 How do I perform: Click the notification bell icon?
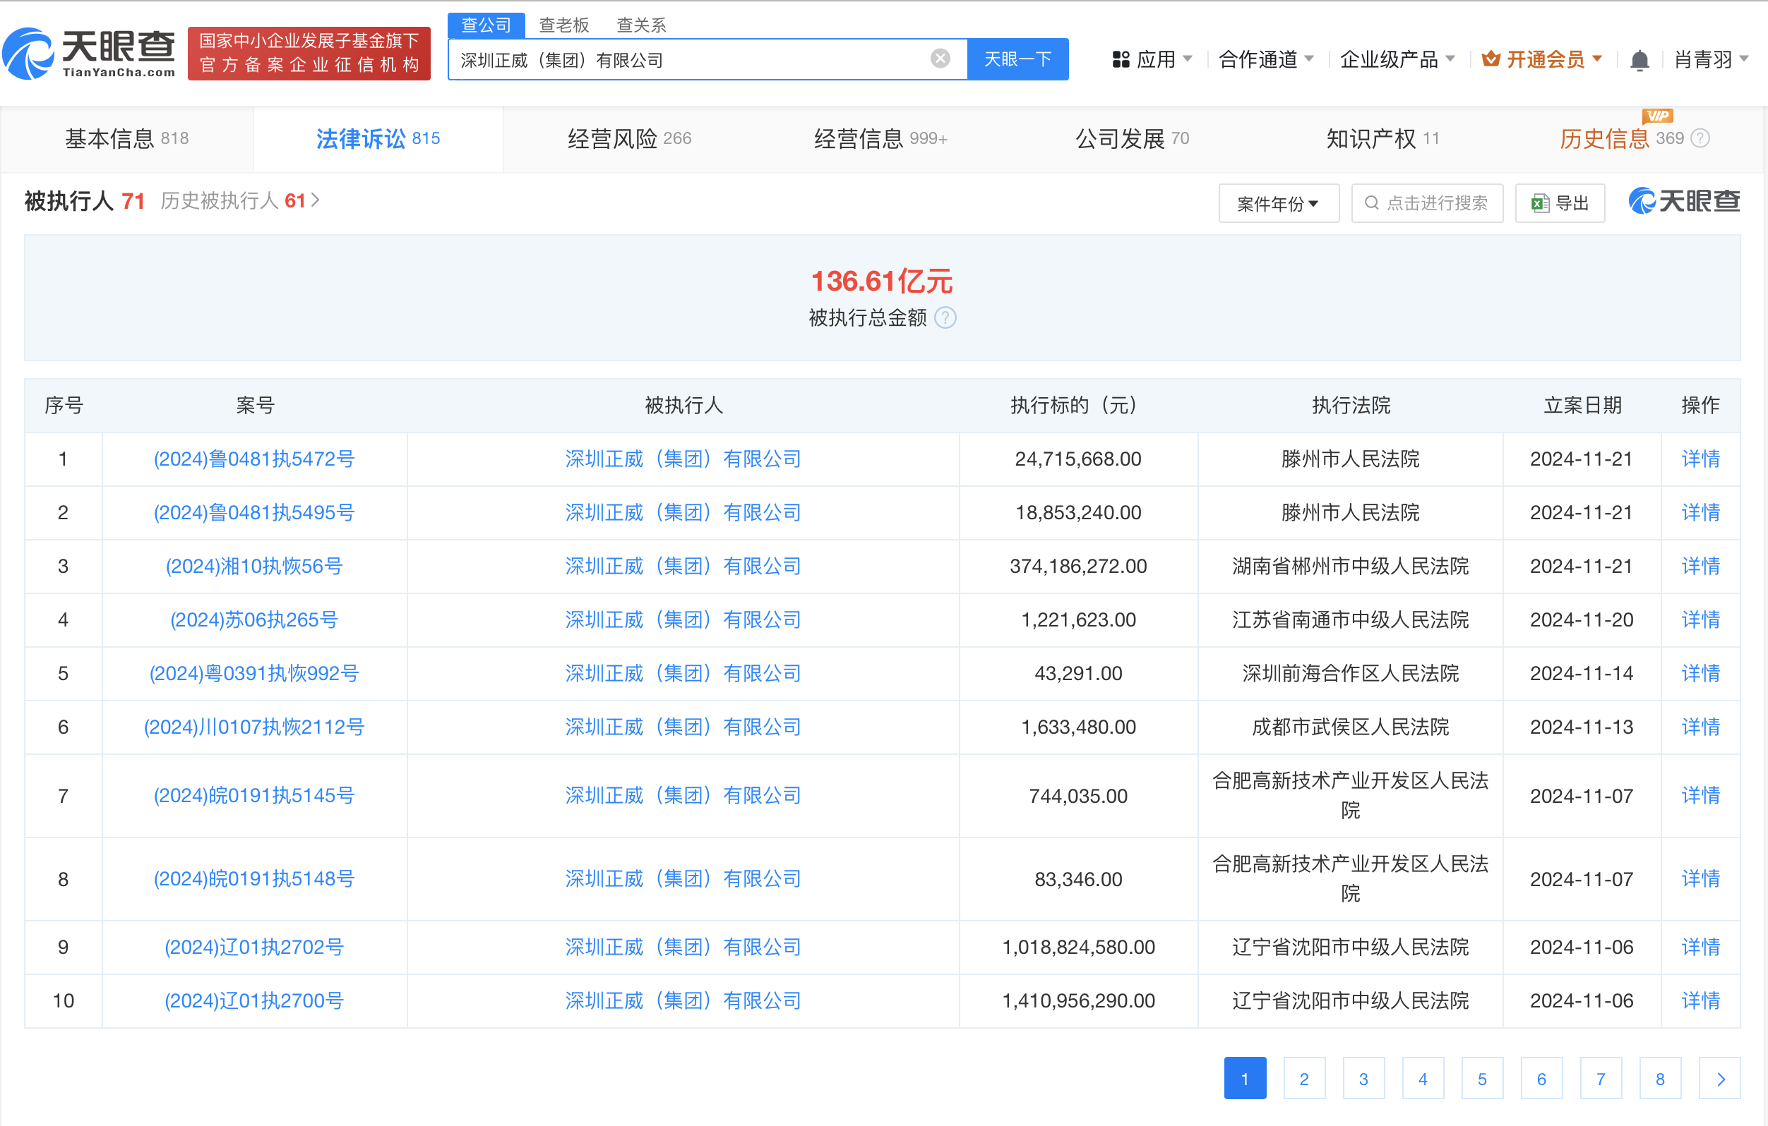(1639, 60)
